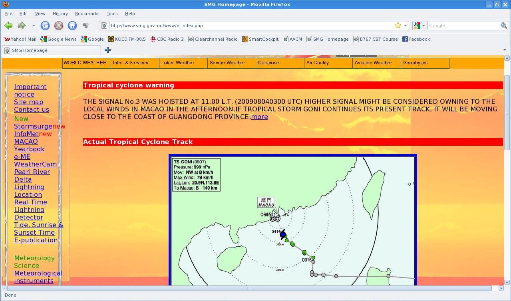Open a new tab with the plus icon
This screenshot has width=511, height=301.
point(108,50)
